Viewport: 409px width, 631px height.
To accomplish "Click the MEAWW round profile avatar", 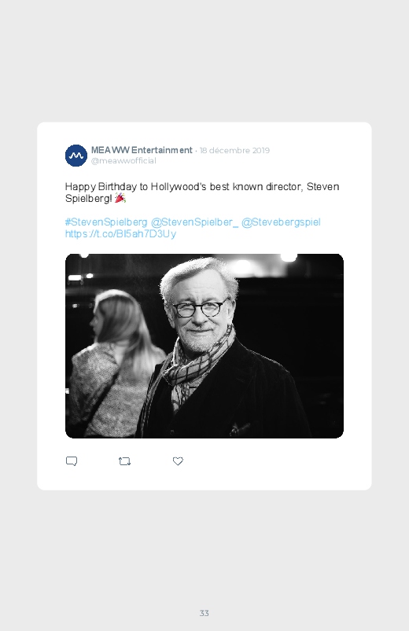I will (x=76, y=156).
